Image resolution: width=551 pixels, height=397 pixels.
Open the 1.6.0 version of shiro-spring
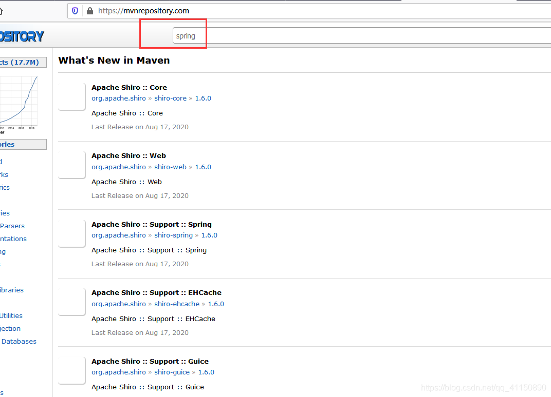coord(209,235)
